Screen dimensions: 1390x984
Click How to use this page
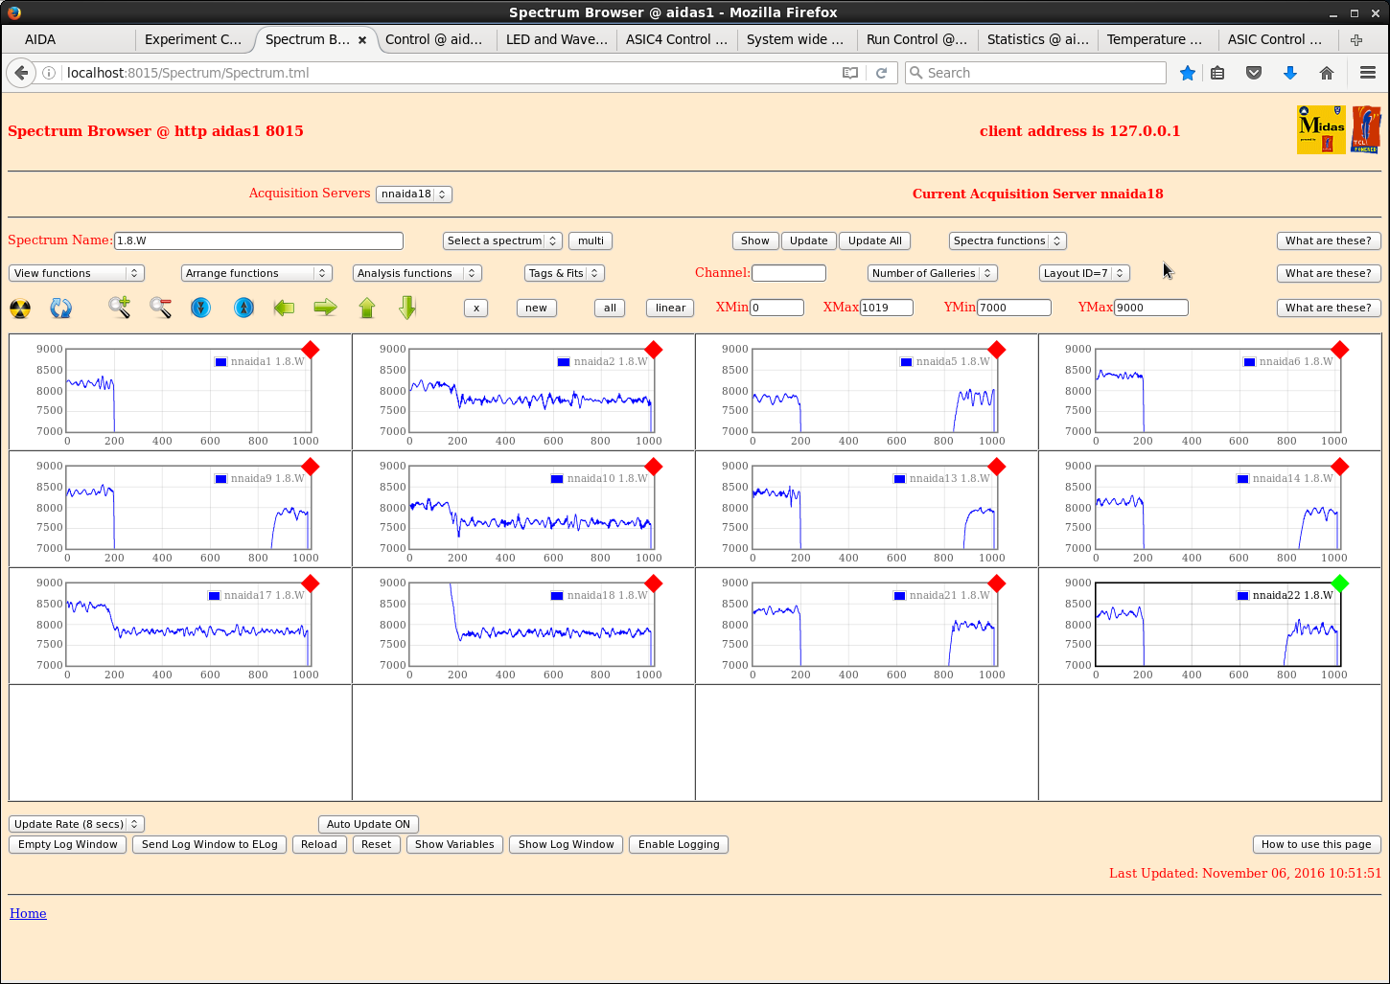tap(1316, 844)
